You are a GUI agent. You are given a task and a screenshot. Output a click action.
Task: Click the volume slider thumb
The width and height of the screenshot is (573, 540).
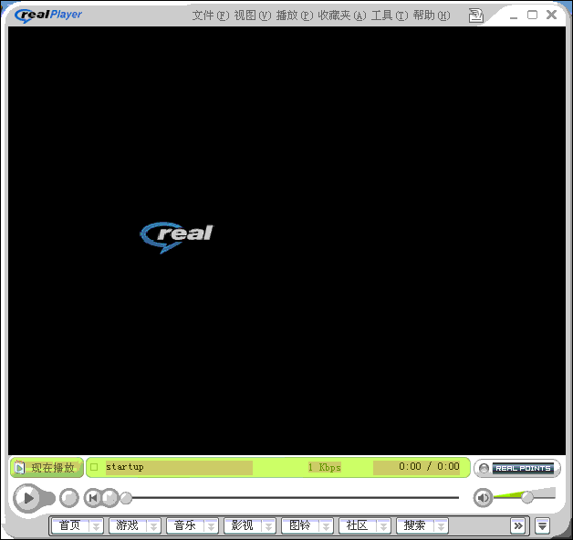coord(527,497)
